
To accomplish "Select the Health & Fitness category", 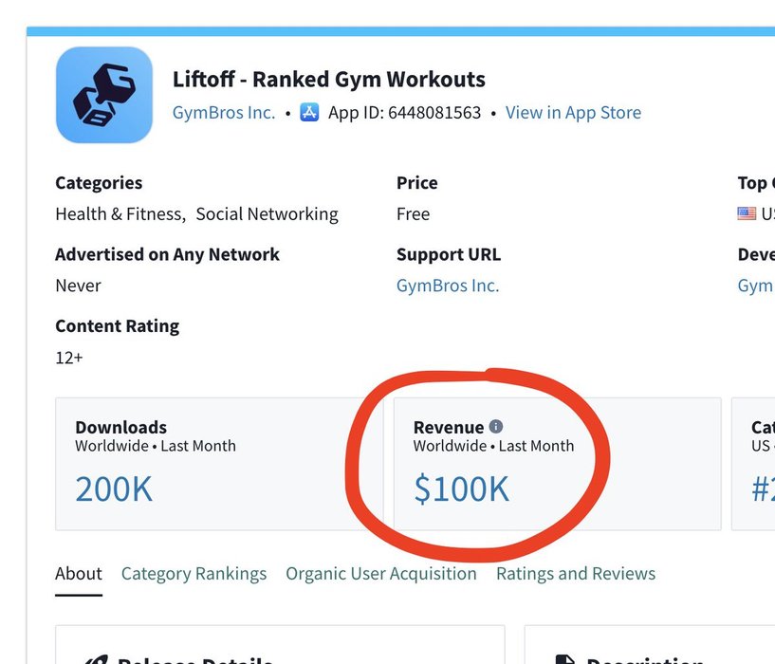I will tap(120, 214).
